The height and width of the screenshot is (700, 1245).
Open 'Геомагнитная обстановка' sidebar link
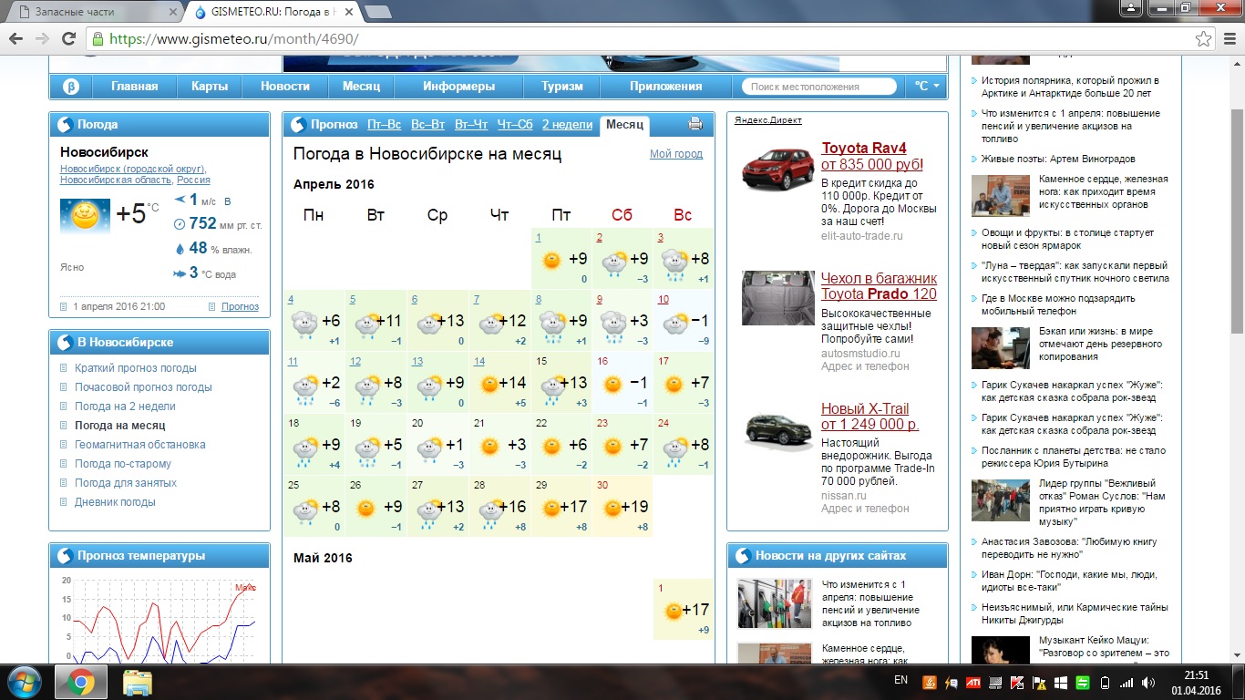(x=139, y=445)
